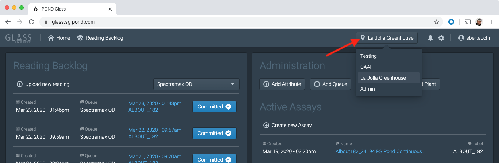Click created date Mar 23, 2020 - 01:46pm
The height and width of the screenshot is (163, 499).
(x=42, y=110)
